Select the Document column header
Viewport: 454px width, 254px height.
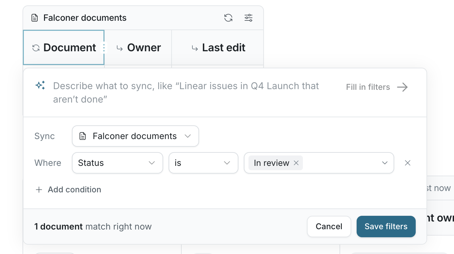[x=63, y=48]
